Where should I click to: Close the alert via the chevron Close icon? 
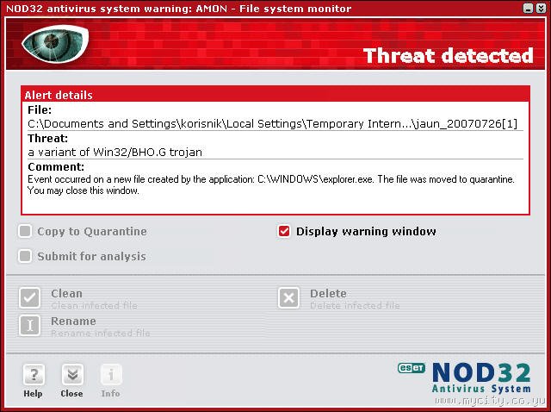[72, 374]
